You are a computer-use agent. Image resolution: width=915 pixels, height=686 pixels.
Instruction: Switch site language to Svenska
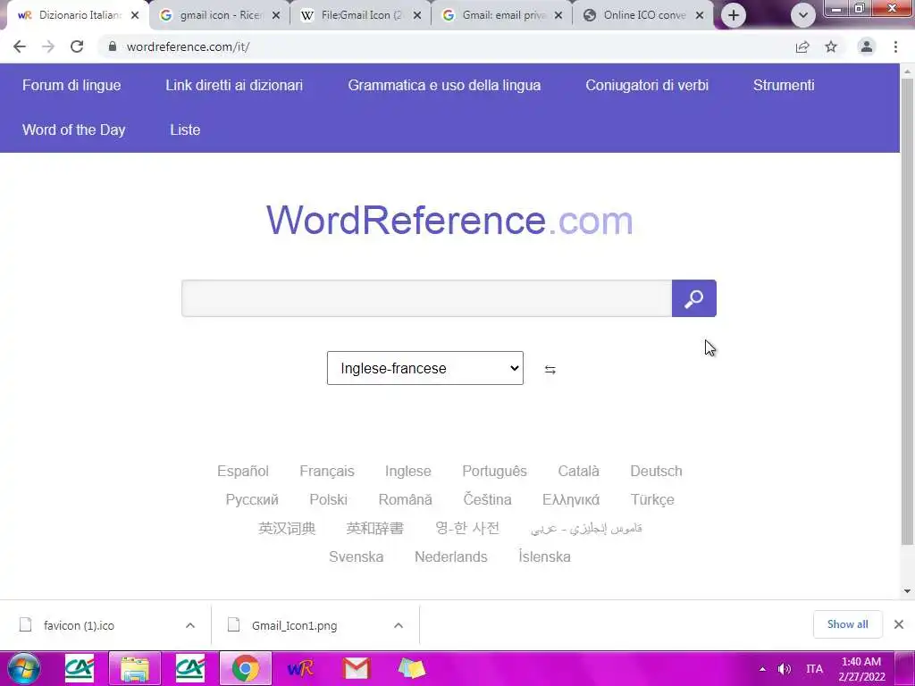coord(356,557)
